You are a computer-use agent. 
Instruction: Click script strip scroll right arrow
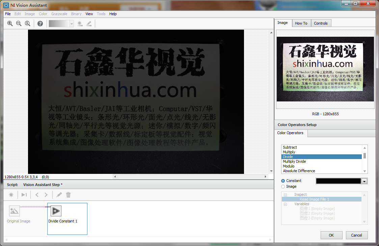pyautogui.click(x=271, y=240)
